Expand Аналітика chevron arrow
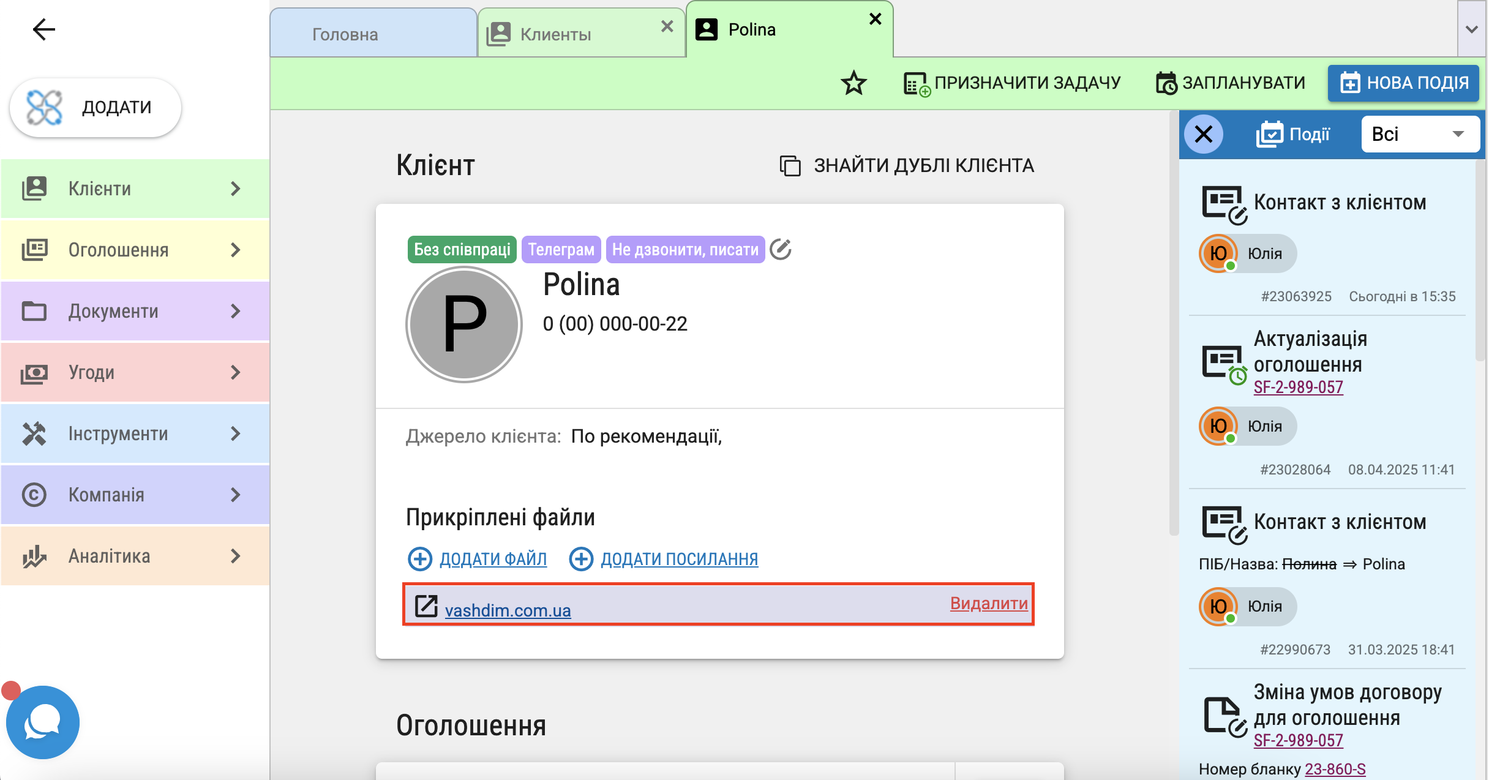Image resolution: width=1489 pixels, height=780 pixels. 236,556
